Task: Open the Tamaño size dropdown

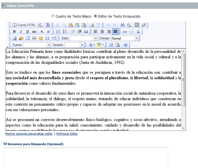Action: click(74, 45)
